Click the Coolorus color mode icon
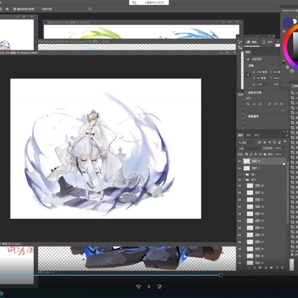 [x=284, y=62]
